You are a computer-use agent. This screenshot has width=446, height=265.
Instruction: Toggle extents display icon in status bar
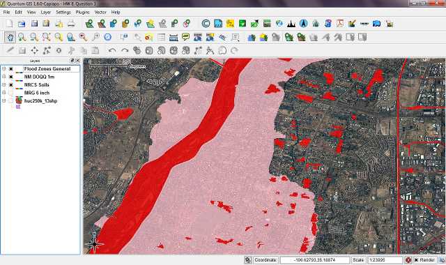(248, 260)
